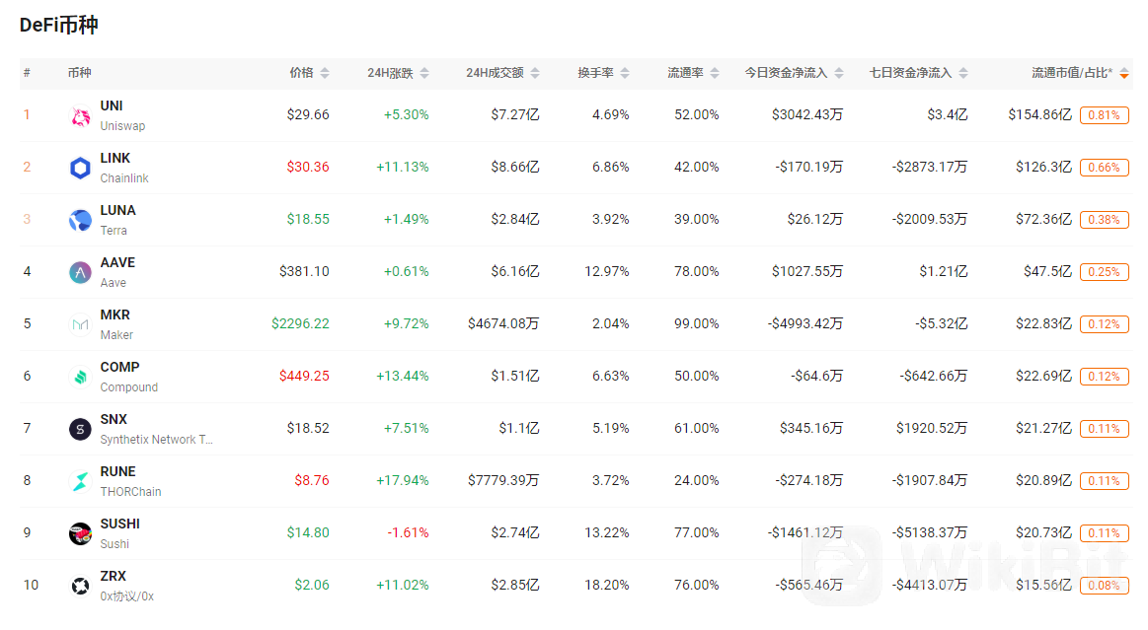Viewport: 1148px width, 630px height.
Task: Click the Uniswap unicorn logo icon
Action: point(80,115)
